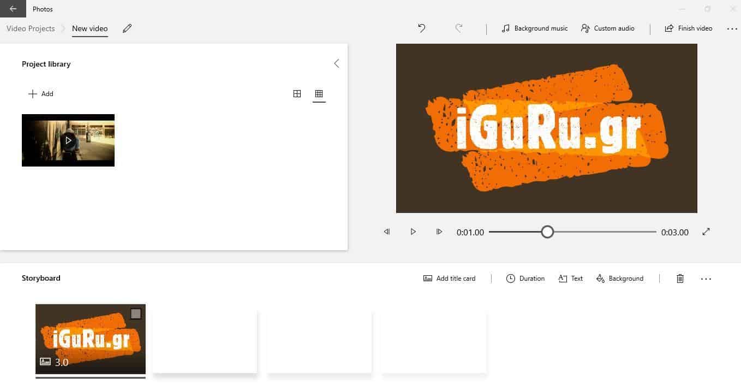Viewport: 741px width, 391px height.
Task: Add title card to the storyboard
Action: [x=450, y=279]
